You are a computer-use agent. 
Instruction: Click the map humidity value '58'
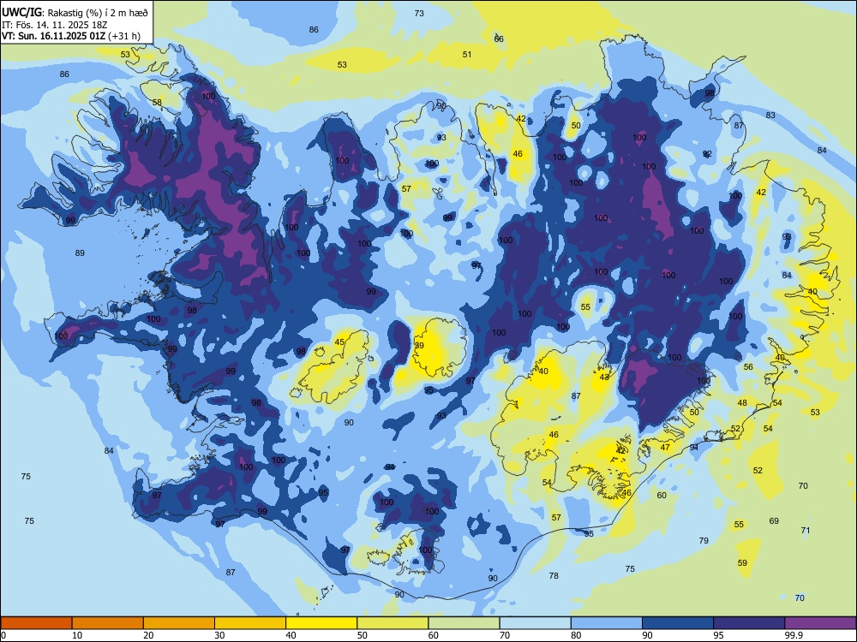point(157,102)
